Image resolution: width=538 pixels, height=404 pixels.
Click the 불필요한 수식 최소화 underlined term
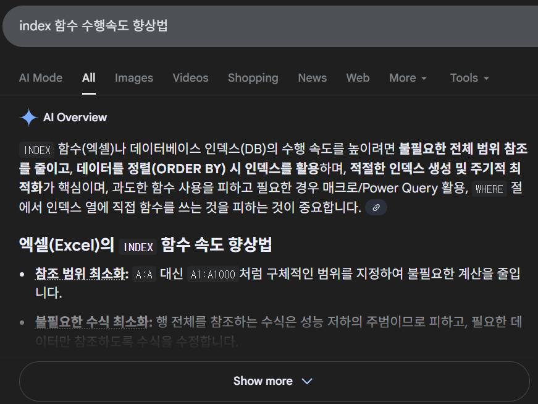[x=93, y=322]
